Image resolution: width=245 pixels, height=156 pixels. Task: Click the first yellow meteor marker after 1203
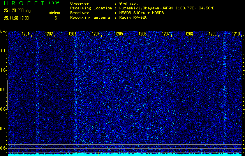click(x=85, y=154)
